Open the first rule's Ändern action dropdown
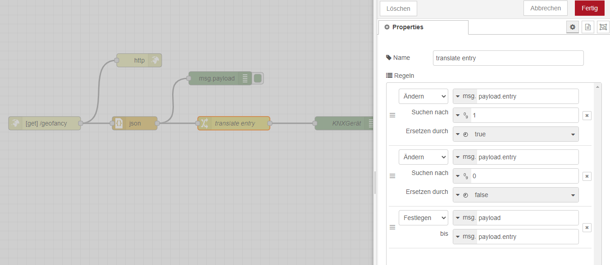 pyautogui.click(x=423, y=96)
